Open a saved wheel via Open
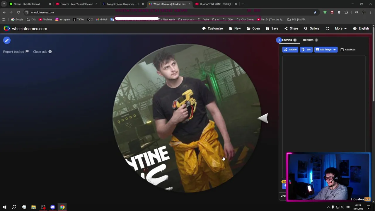 [x=253, y=28]
